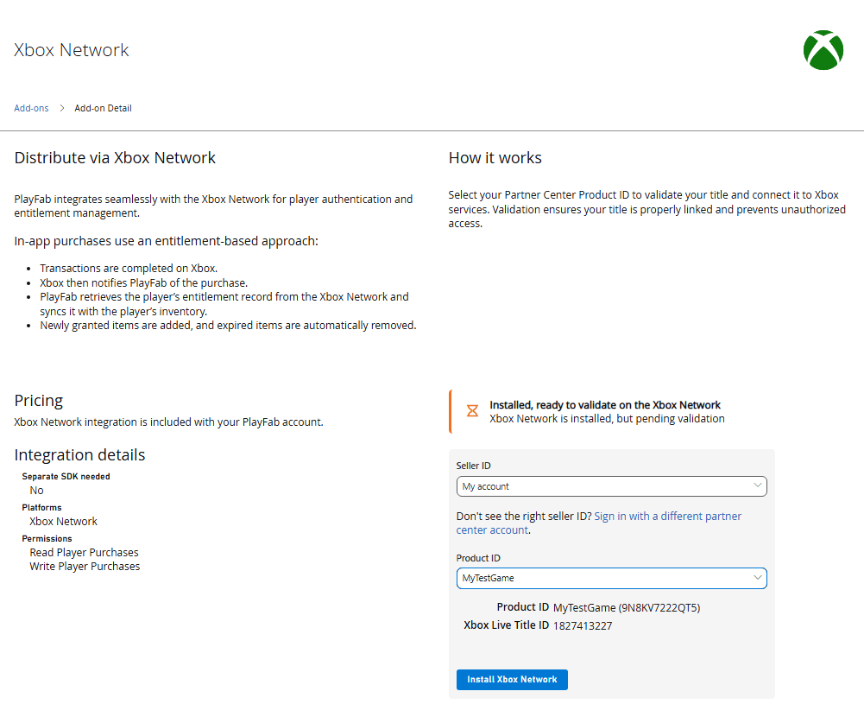Viewport: 864px width, 704px height.
Task: Click the Pricing heading
Action: (x=39, y=400)
